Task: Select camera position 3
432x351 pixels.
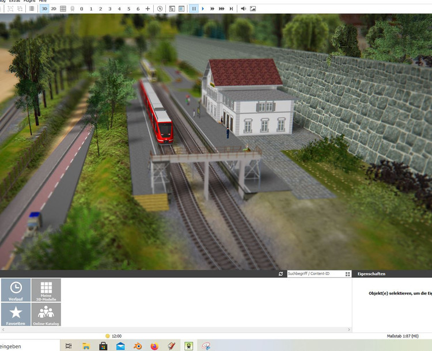Action: point(110,9)
